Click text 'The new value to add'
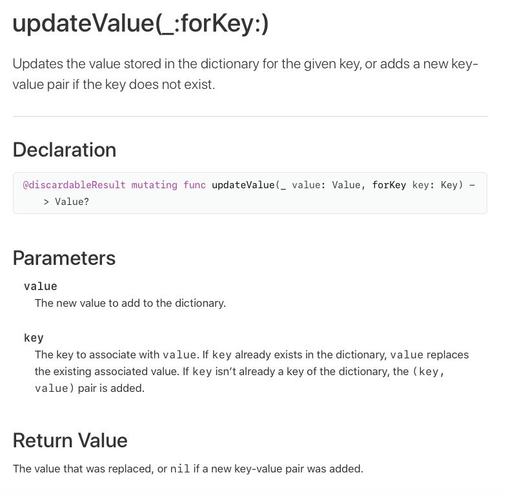 tap(88, 303)
